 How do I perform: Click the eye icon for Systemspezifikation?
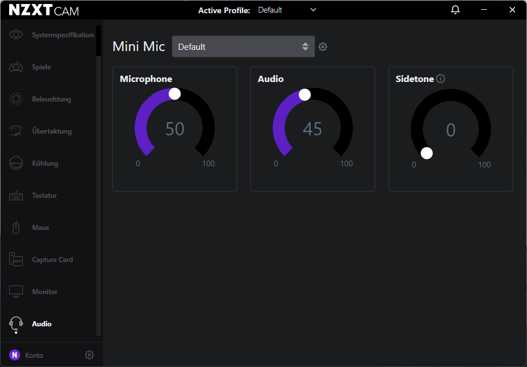(16, 35)
